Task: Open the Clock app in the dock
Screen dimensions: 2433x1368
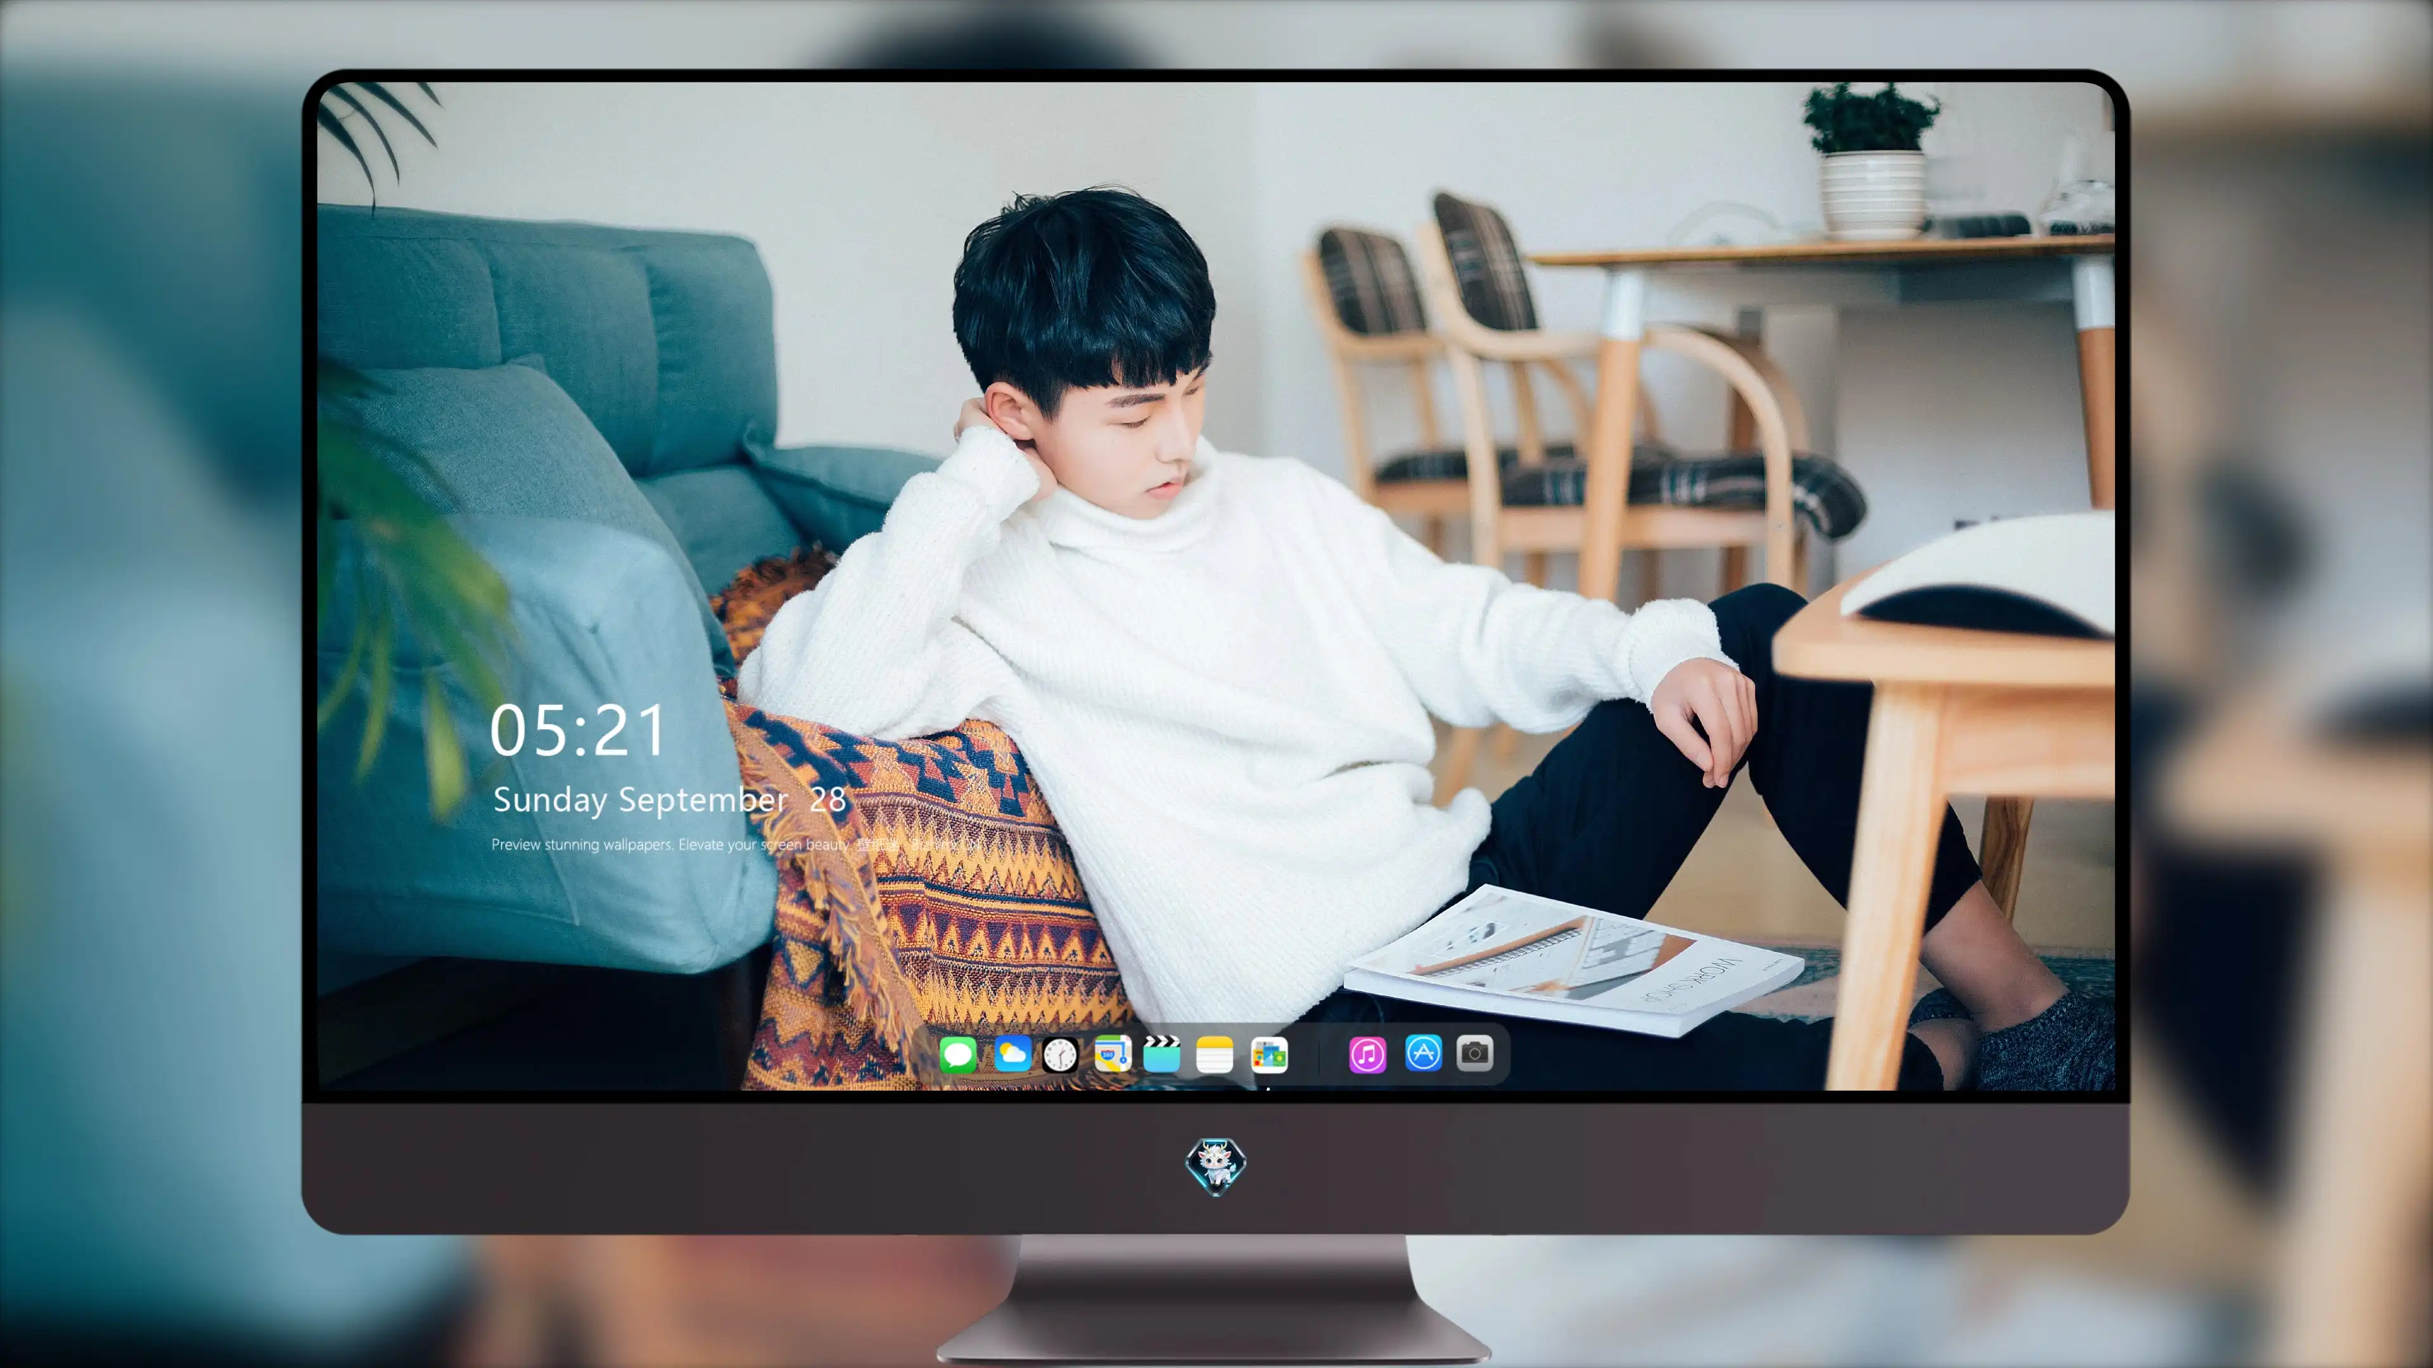Action: coord(1060,1054)
